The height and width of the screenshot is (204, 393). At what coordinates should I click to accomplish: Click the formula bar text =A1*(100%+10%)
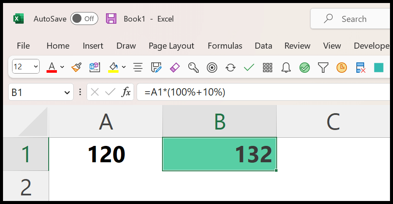[185, 92]
